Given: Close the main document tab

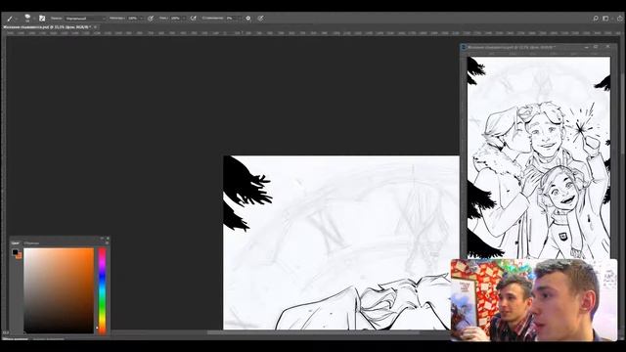Looking at the screenshot, I should click(x=96, y=27).
